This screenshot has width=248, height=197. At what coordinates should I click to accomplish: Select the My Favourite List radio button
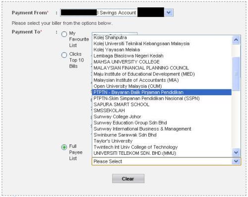(x=64, y=34)
